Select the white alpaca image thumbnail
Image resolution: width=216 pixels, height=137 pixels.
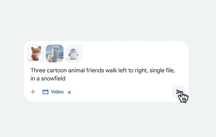pyautogui.click(x=55, y=53)
